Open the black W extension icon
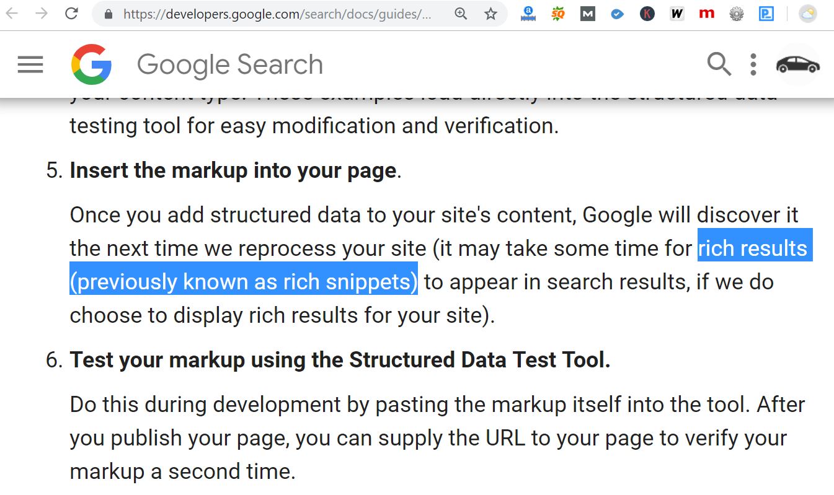Viewport: 834px width, 495px height. [x=677, y=14]
